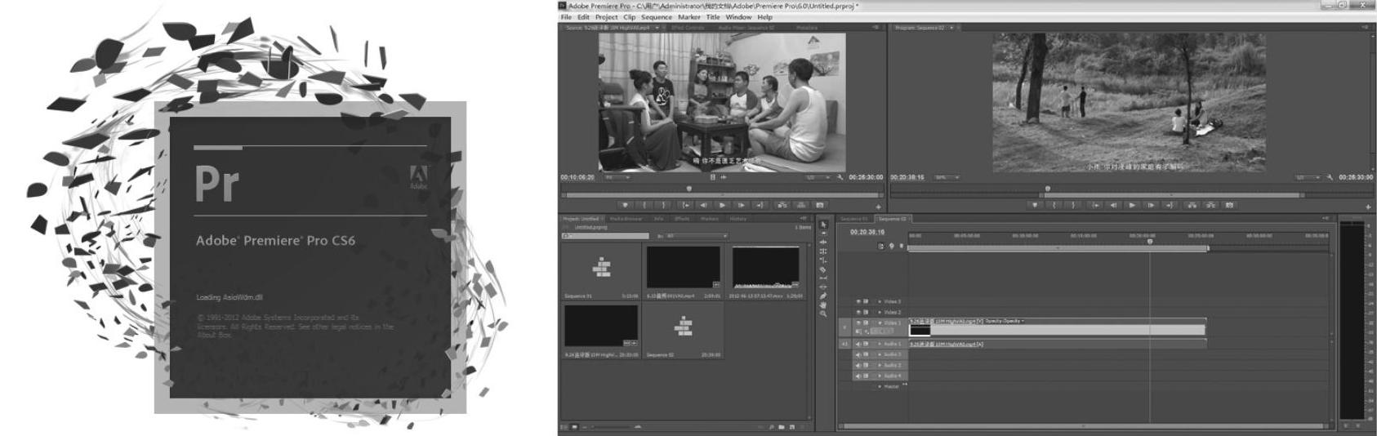Switch Project panel to list view
The width and height of the screenshot is (1377, 436).
coord(564,427)
